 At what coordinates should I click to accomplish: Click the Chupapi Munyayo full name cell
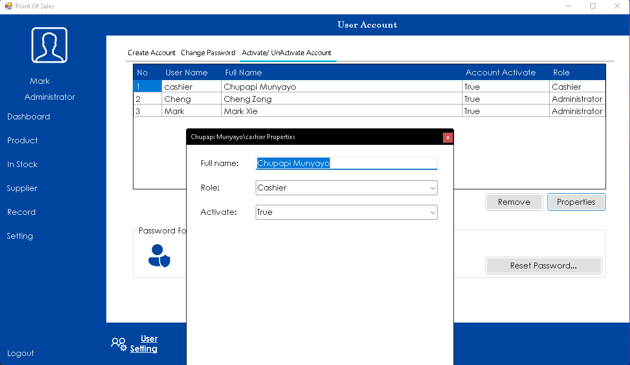pos(342,86)
